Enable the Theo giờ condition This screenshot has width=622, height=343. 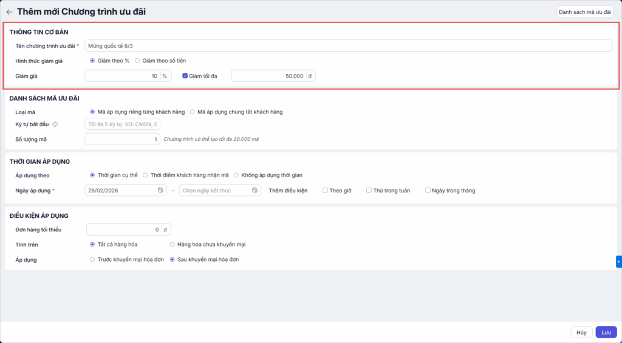[326, 191]
